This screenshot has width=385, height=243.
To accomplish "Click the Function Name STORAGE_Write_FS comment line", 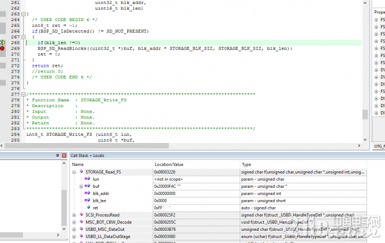I will (x=76, y=100).
